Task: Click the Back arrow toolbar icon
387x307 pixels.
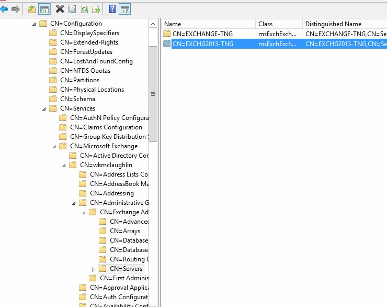Action: click(x=4, y=9)
